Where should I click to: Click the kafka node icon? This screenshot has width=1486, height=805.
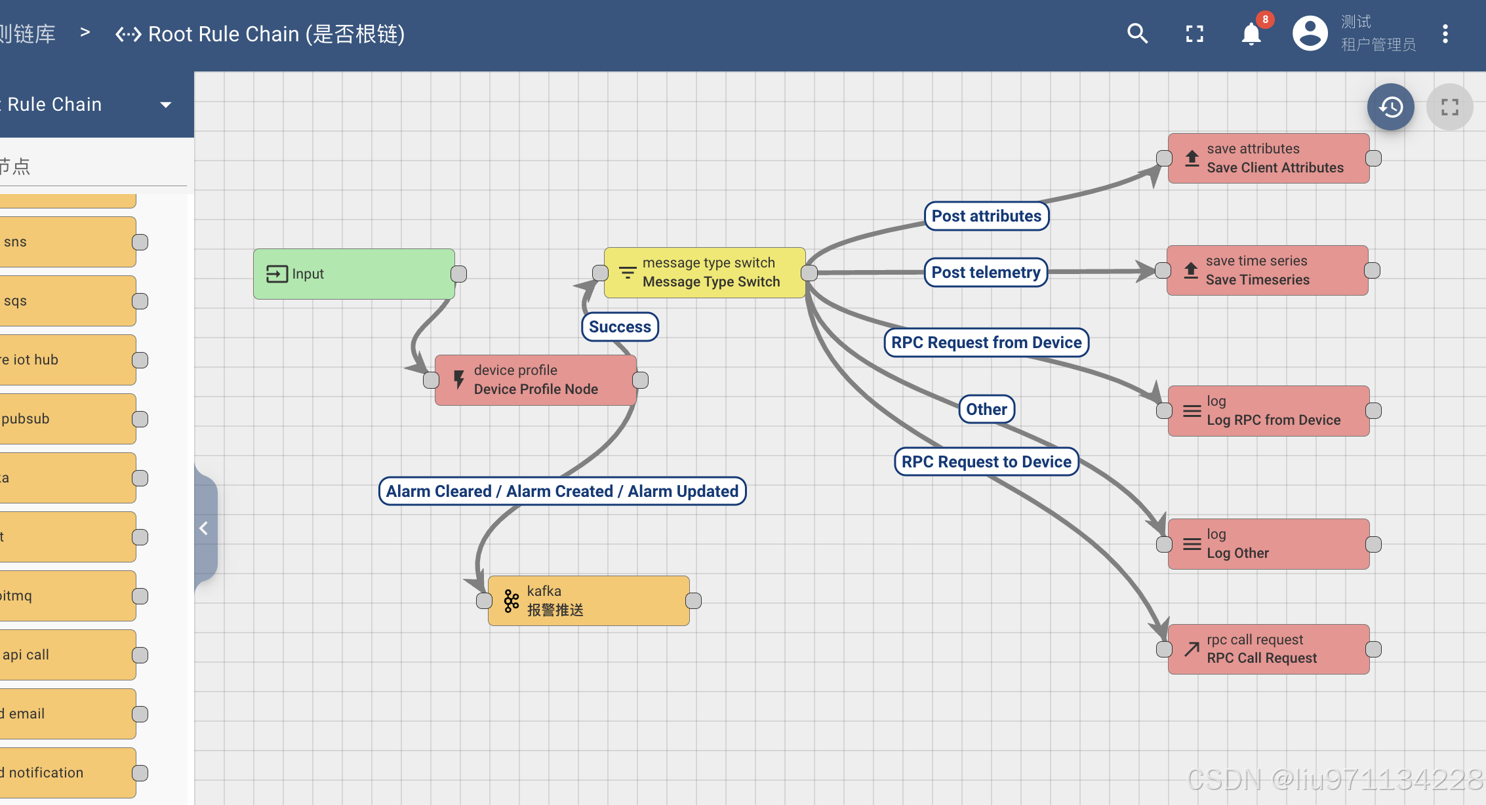click(x=511, y=600)
